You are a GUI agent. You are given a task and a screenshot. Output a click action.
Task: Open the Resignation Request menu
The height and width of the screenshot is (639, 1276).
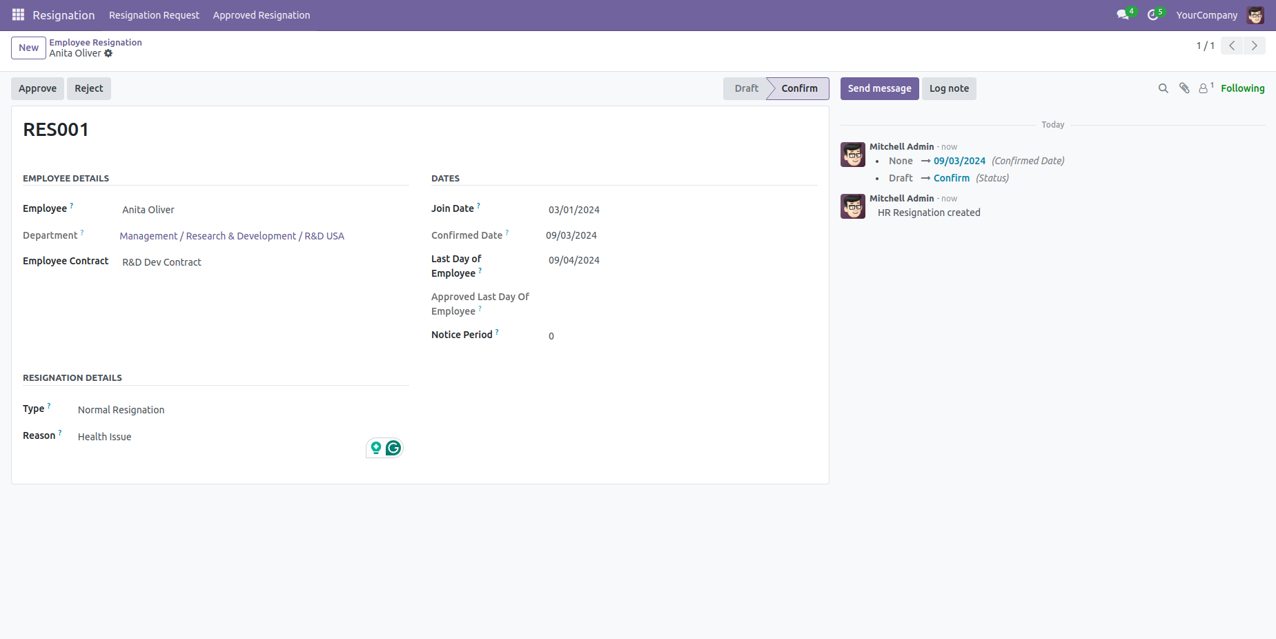154,14
